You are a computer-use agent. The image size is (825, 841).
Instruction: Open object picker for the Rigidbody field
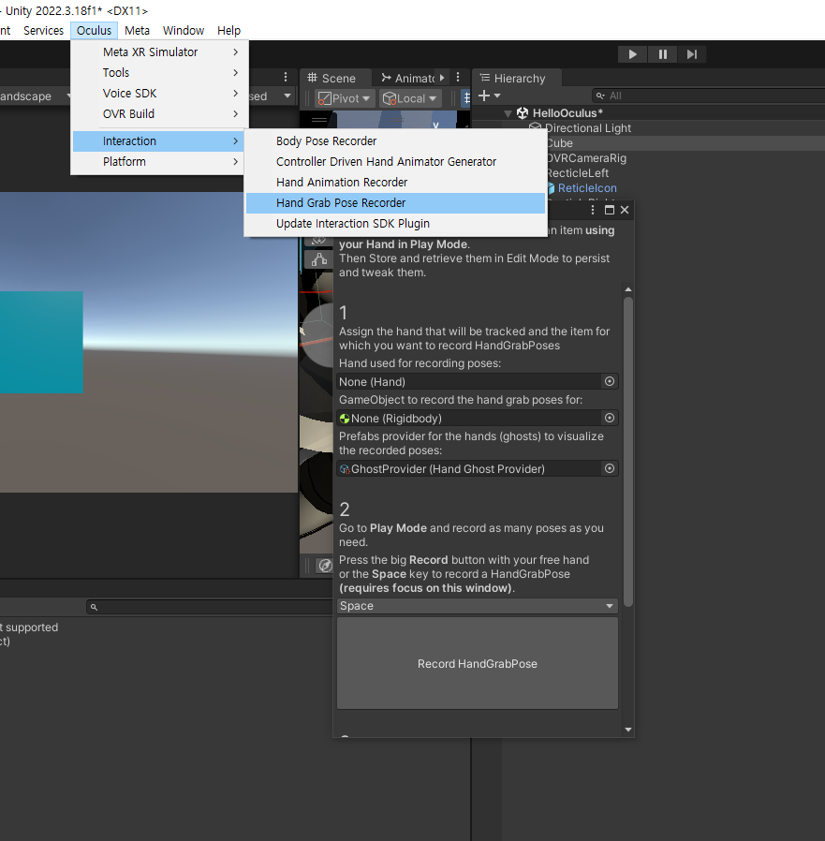tap(610, 418)
